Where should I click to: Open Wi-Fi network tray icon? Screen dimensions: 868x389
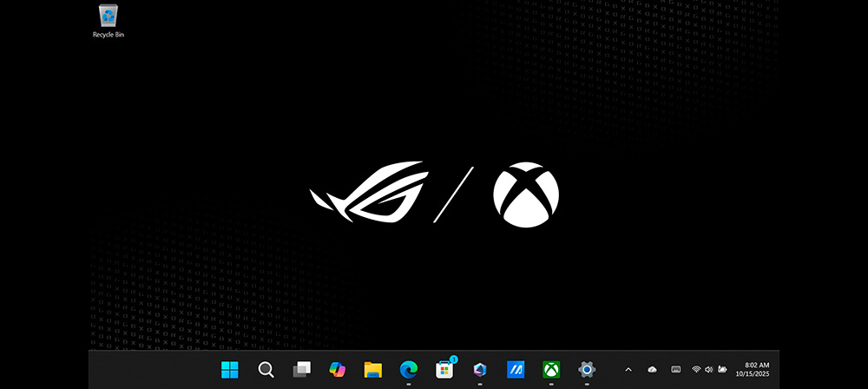[x=696, y=370]
